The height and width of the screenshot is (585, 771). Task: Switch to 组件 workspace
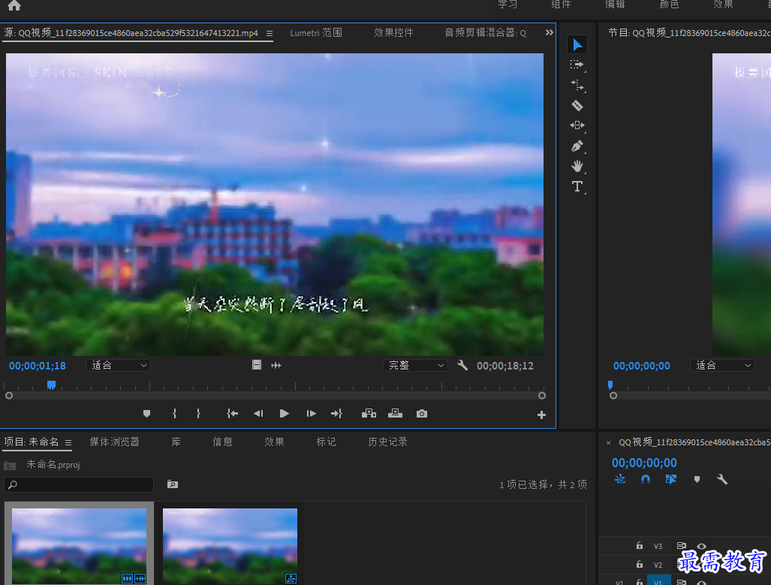pyautogui.click(x=561, y=5)
